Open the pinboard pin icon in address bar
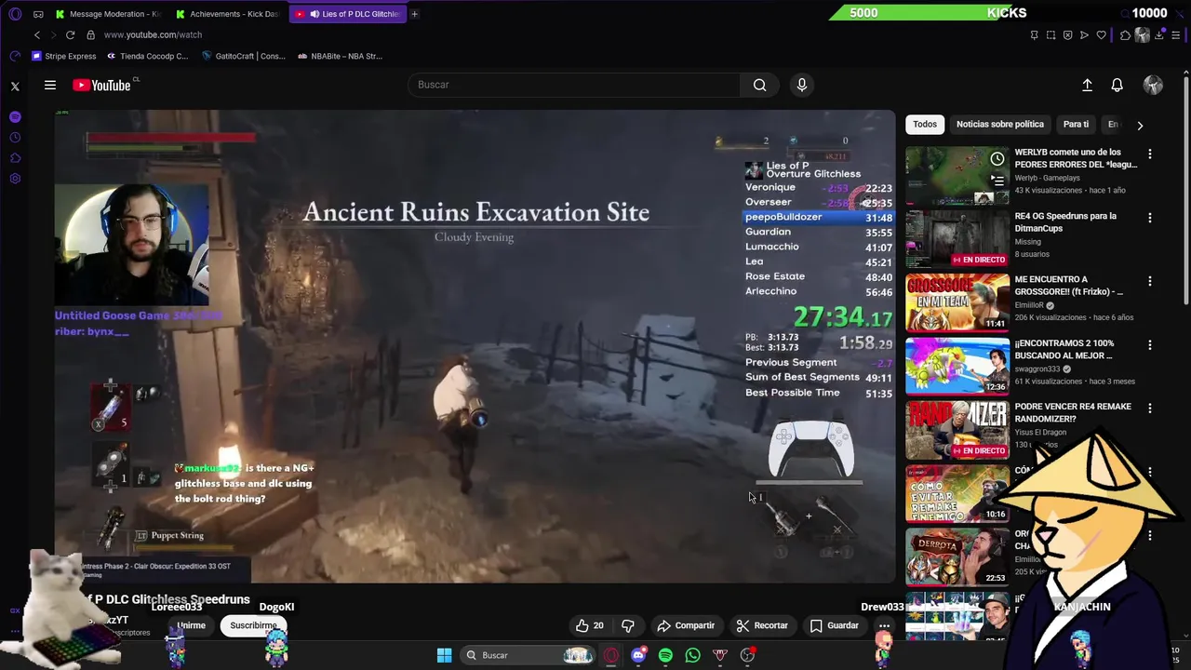This screenshot has height=670, width=1191. [1034, 35]
